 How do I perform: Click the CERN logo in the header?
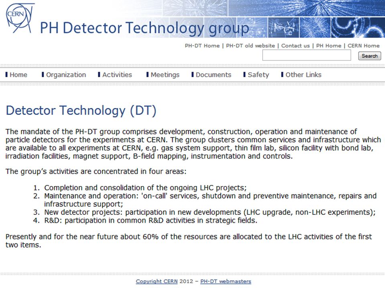(x=20, y=18)
